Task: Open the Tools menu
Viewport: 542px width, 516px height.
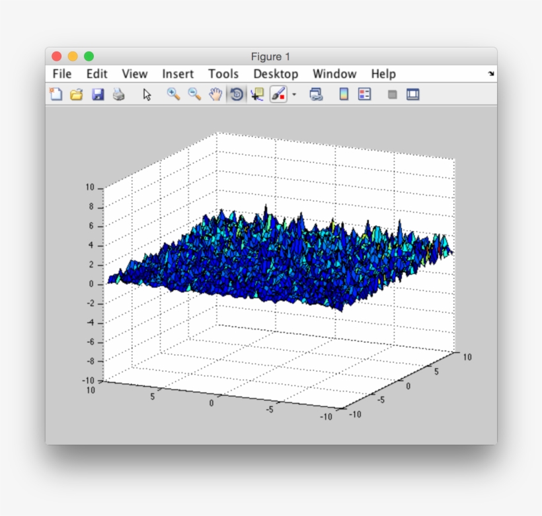Action: 223,74
